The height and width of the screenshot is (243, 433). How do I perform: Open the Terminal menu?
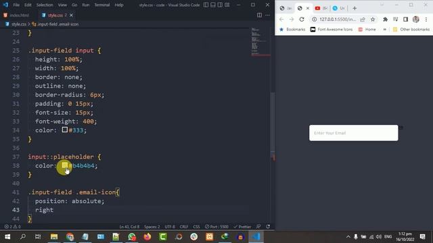[102, 5]
